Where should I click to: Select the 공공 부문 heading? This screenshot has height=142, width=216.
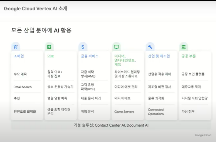[188, 56]
